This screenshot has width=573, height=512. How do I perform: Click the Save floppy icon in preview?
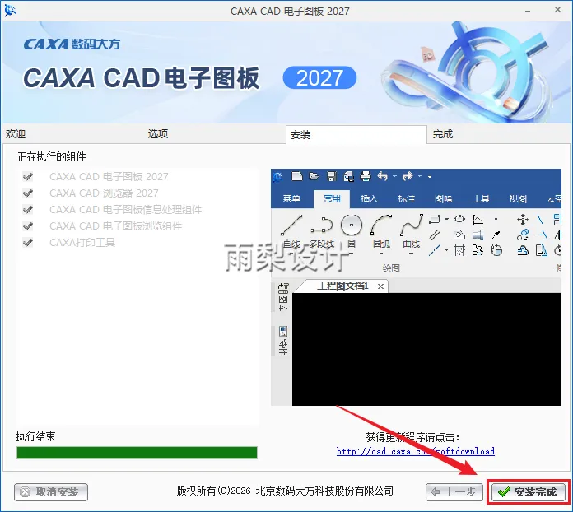332,176
